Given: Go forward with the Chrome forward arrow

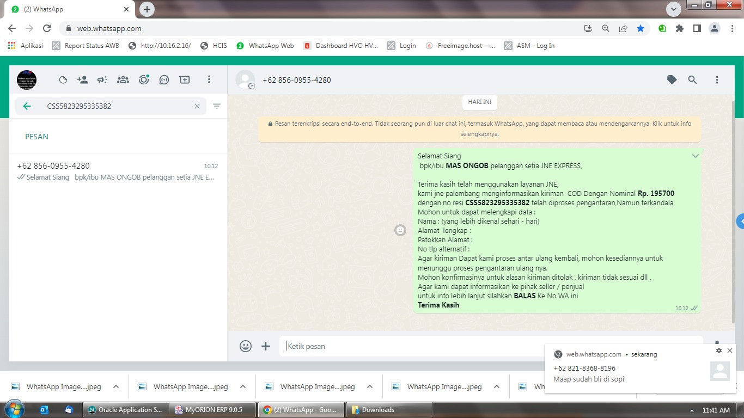Looking at the screenshot, I should [29, 28].
